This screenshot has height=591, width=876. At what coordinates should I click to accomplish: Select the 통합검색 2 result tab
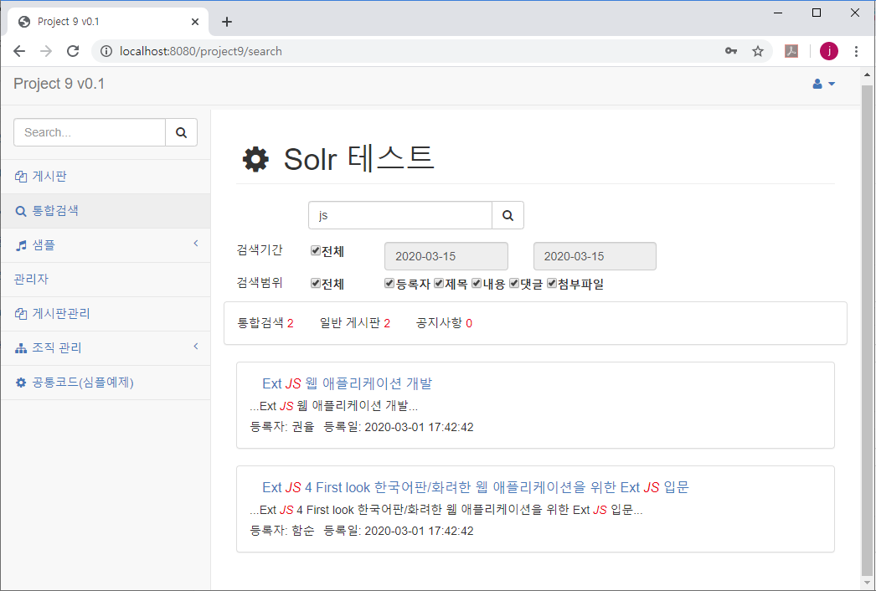[265, 323]
